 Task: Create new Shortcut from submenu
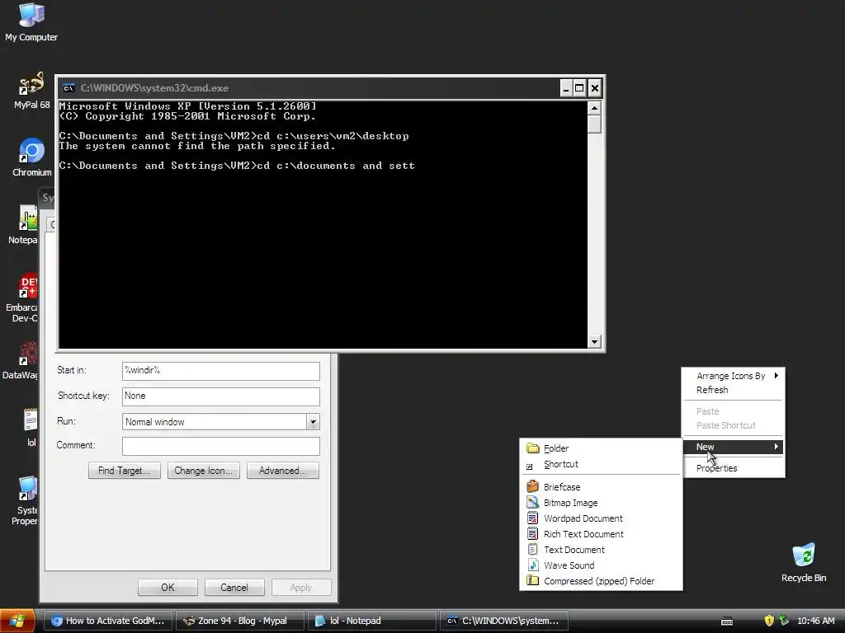point(601,464)
